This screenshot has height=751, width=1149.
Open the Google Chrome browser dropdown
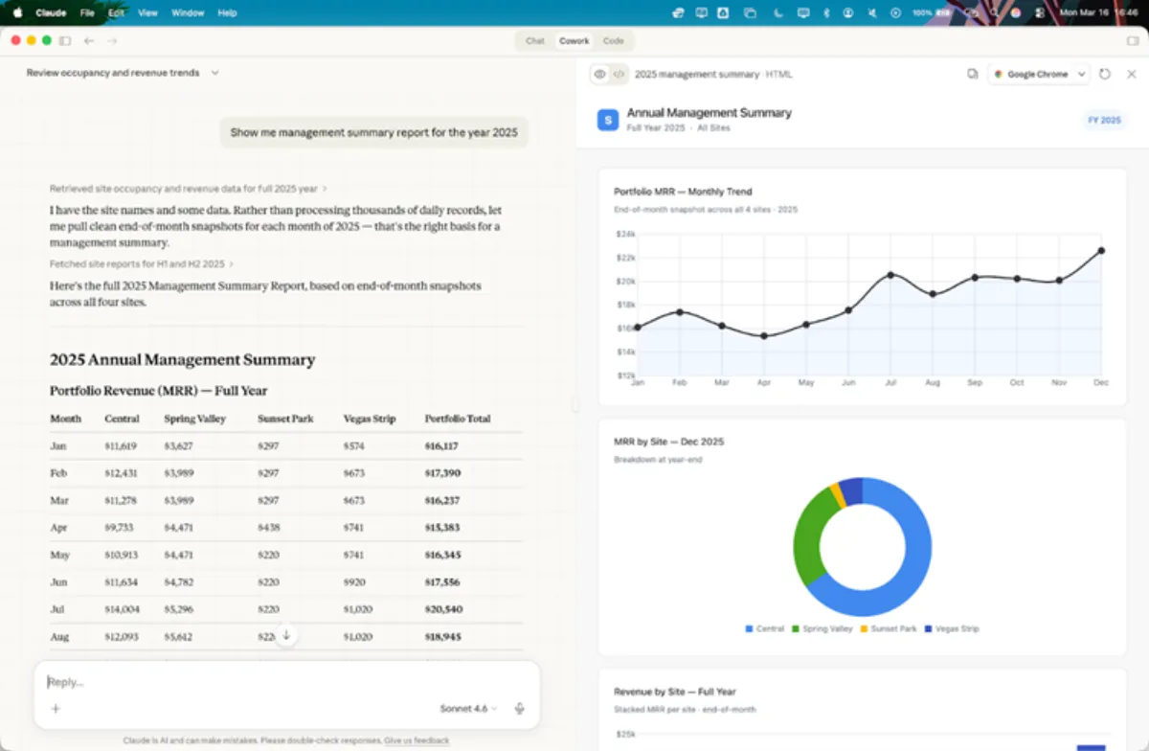pos(1039,74)
